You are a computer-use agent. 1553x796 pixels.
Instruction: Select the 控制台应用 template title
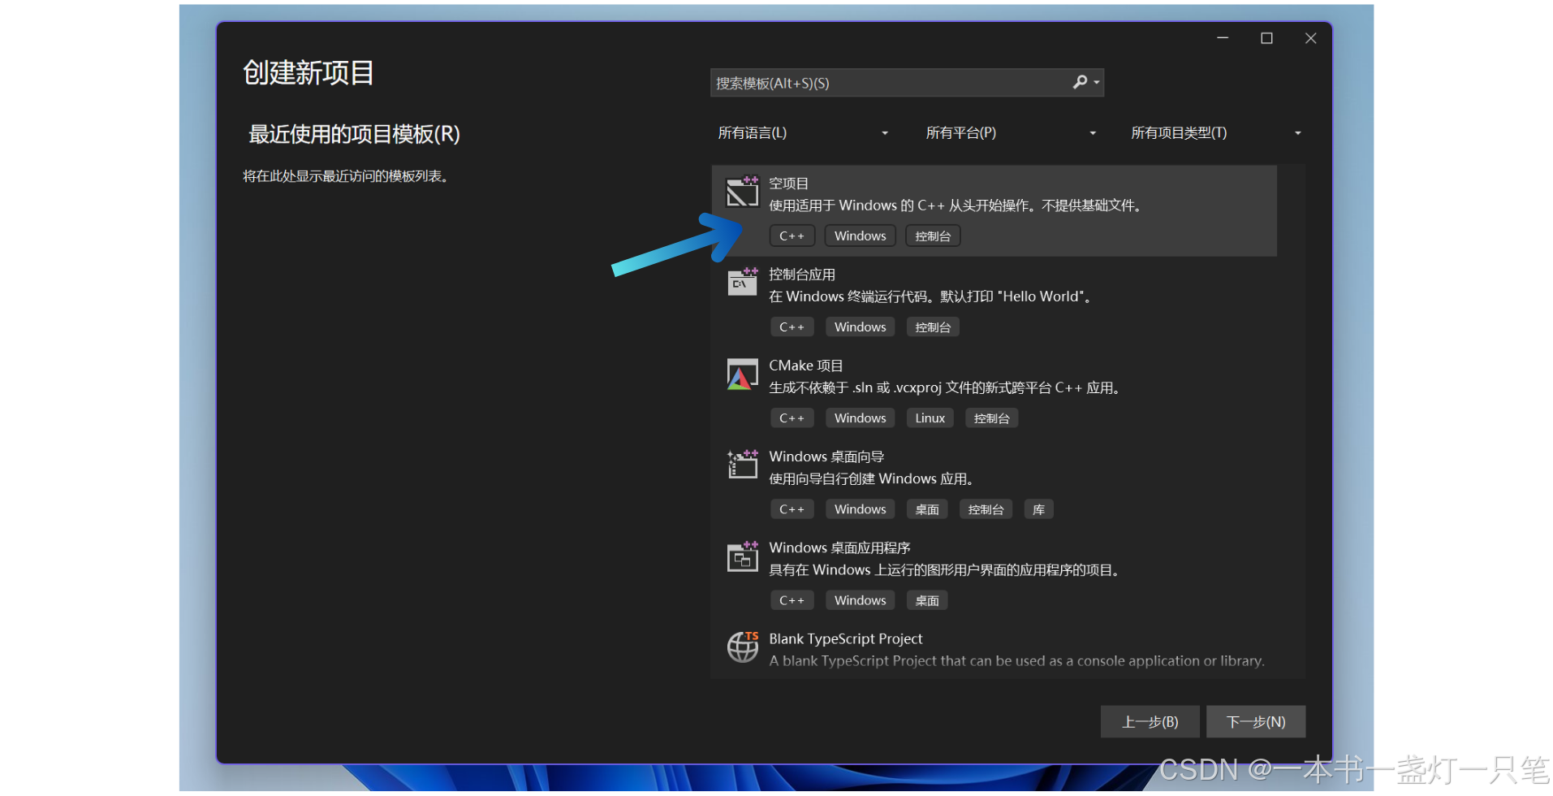pyautogui.click(x=802, y=275)
